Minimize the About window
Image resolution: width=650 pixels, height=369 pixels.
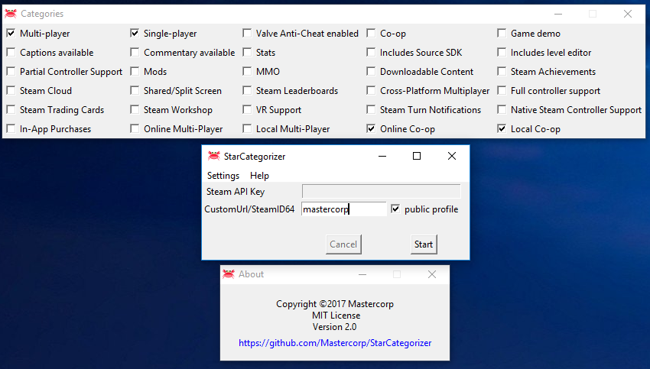[362, 274]
